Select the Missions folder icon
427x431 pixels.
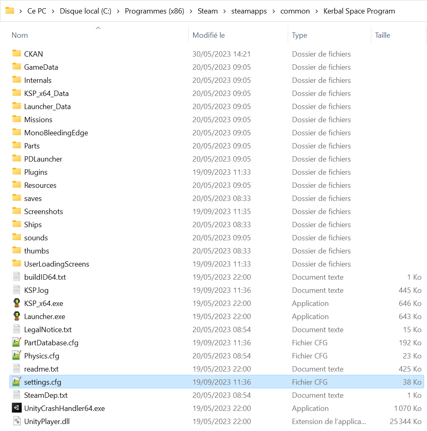click(x=16, y=119)
